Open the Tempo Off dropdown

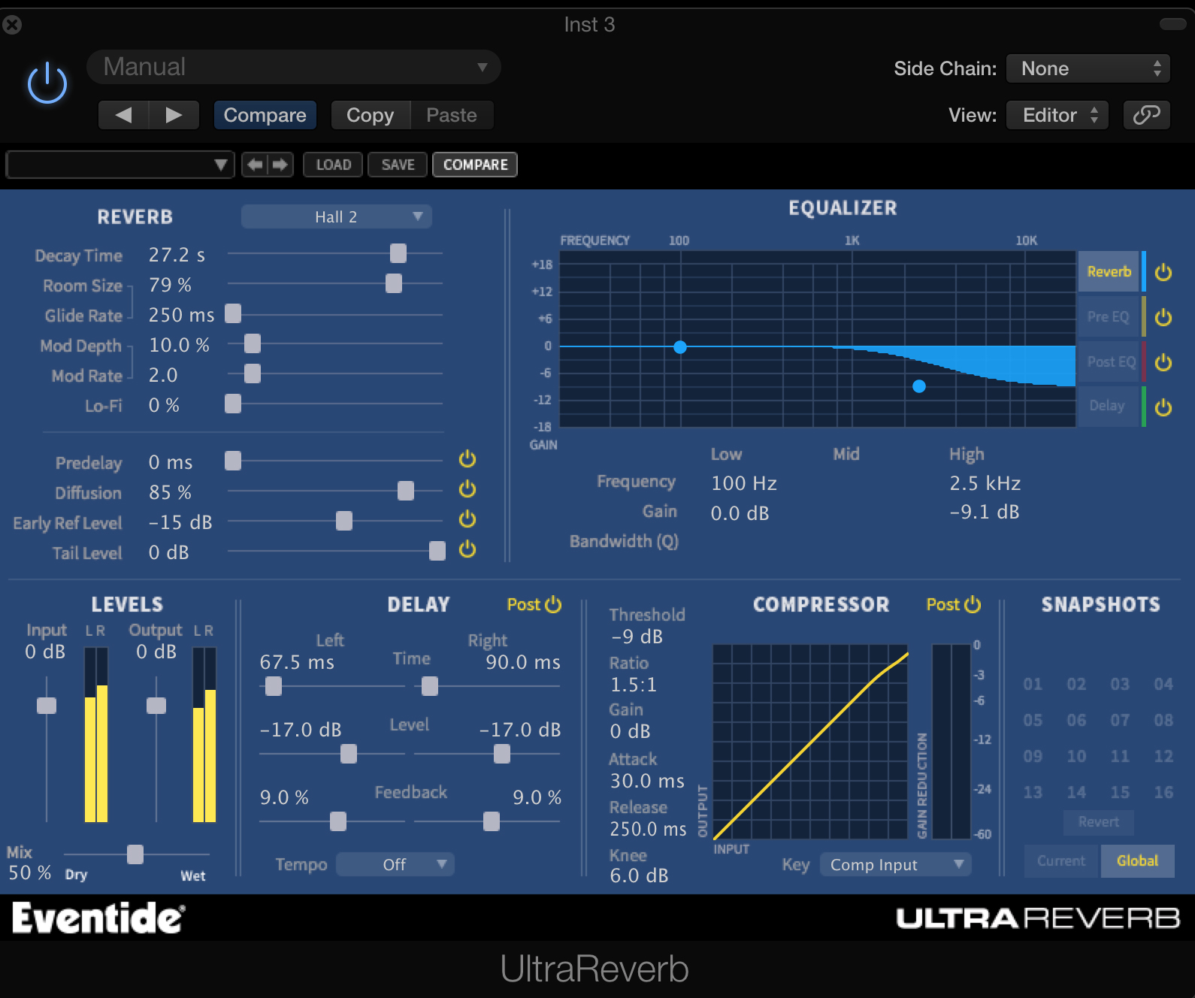pyautogui.click(x=395, y=864)
